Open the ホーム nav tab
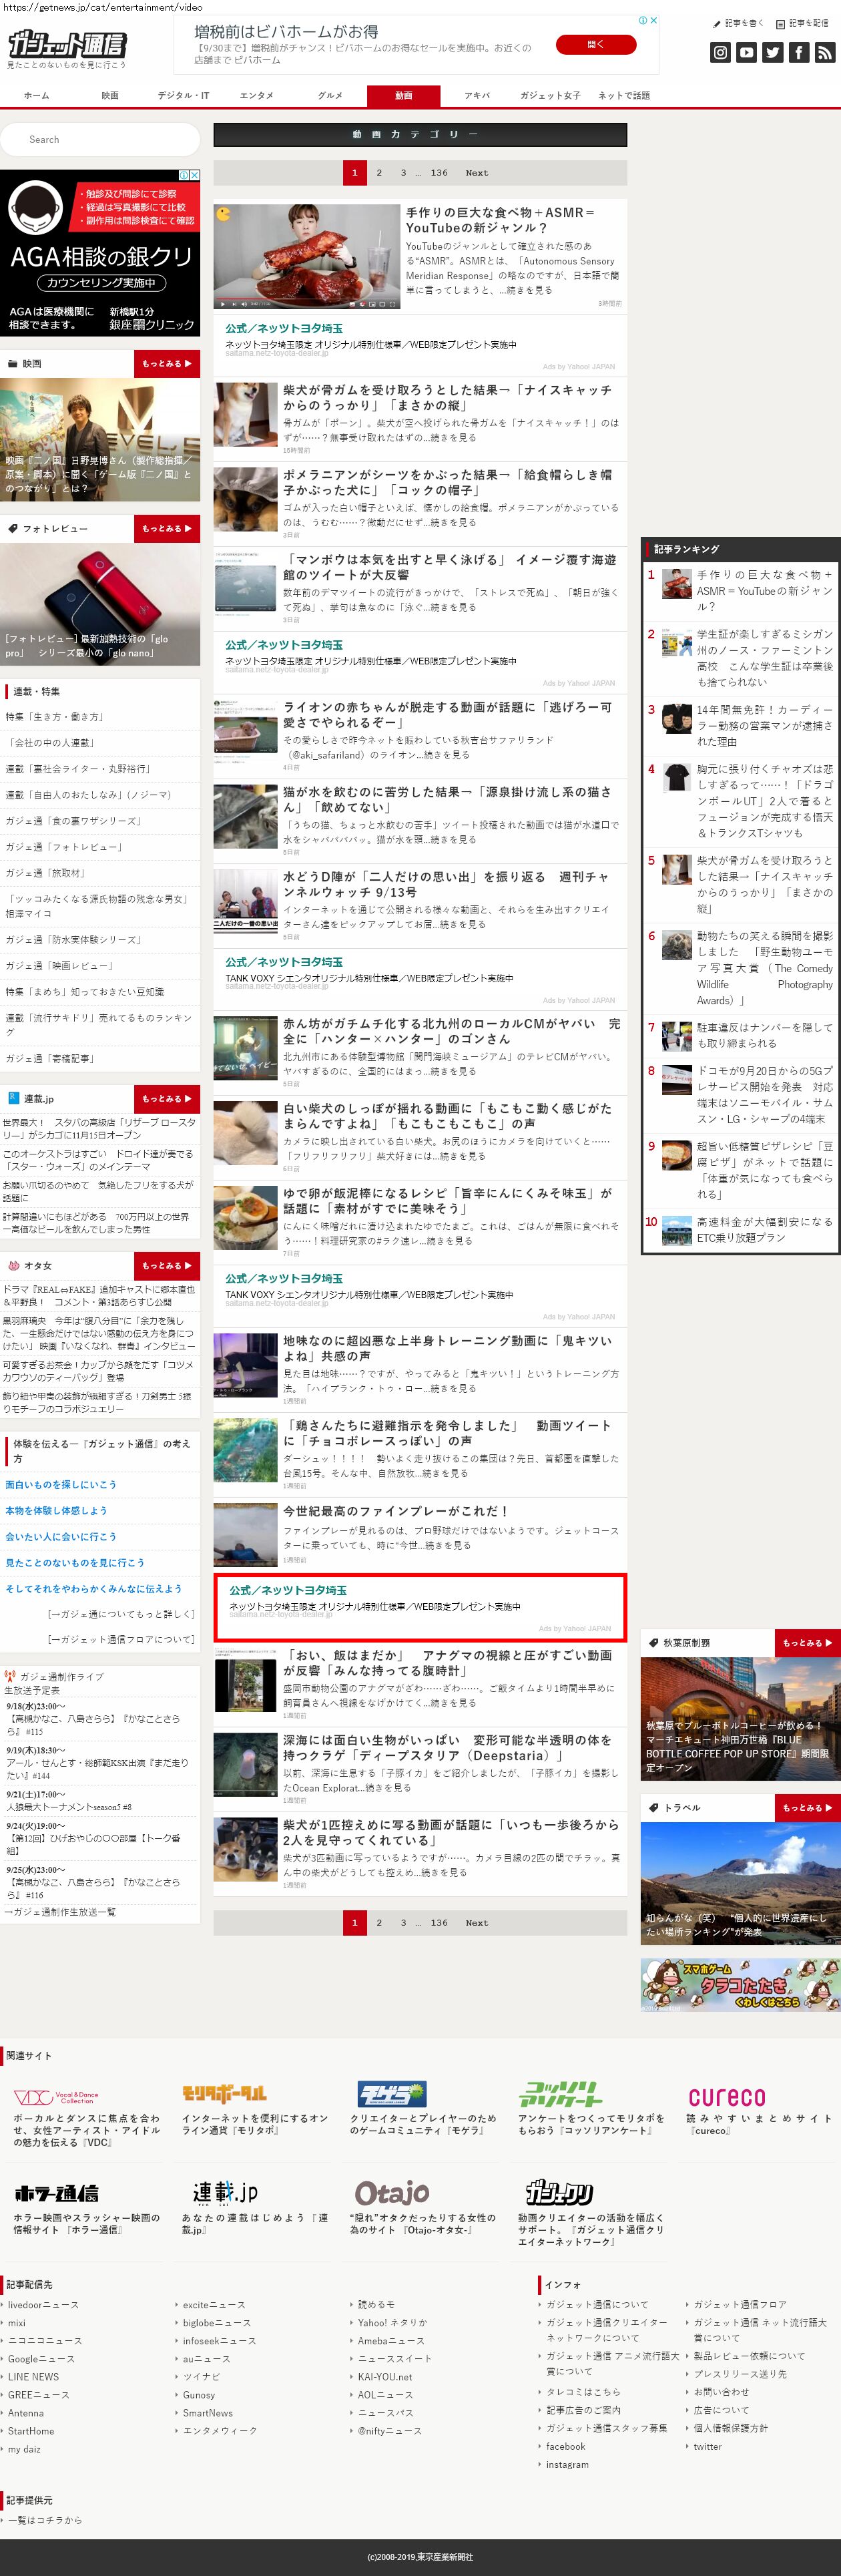841x2576 pixels. point(36,96)
